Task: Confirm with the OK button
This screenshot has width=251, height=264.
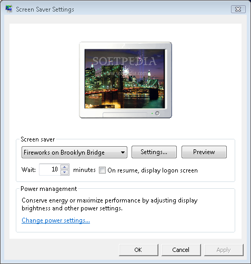Action: click(138, 250)
